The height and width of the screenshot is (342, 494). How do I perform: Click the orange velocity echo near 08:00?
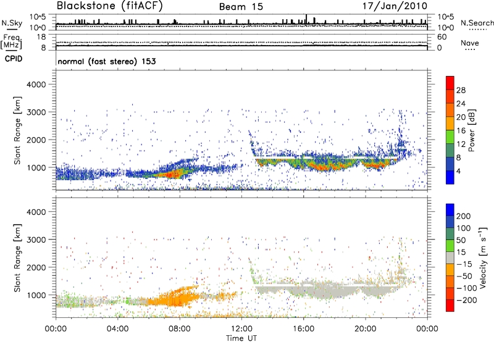(178, 298)
